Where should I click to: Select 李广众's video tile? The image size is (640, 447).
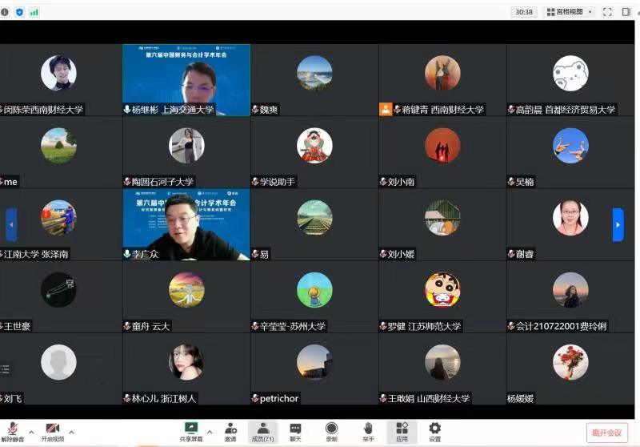[x=186, y=224]
